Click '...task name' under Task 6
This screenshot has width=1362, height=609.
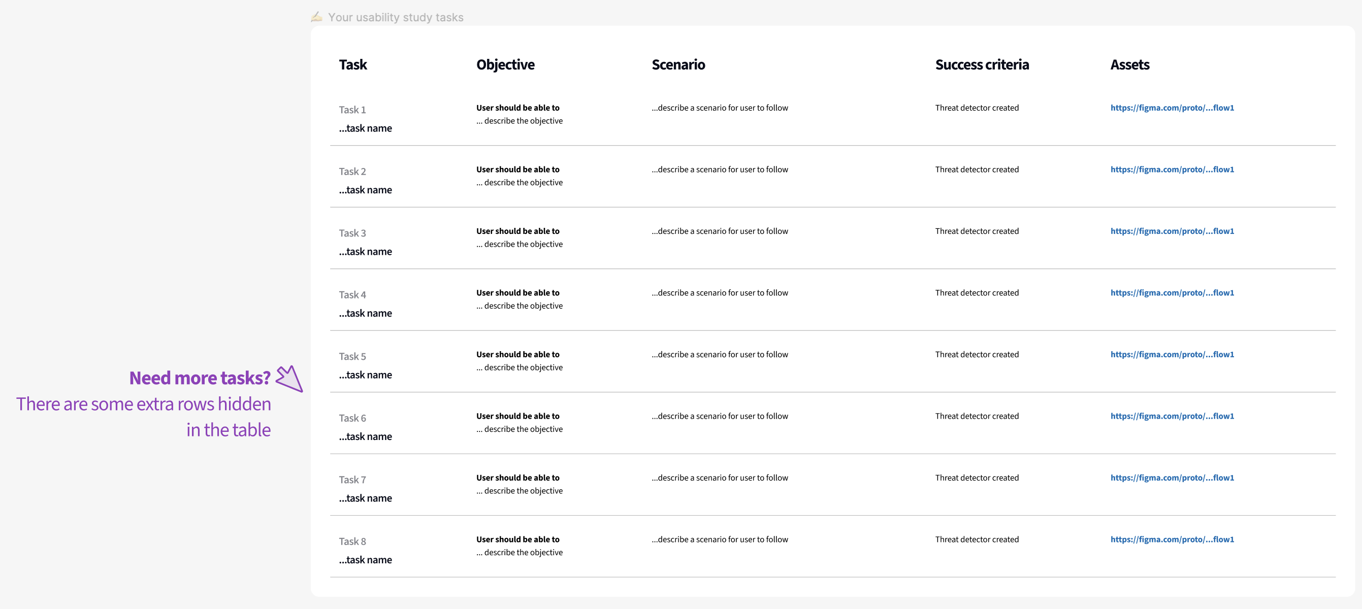coord(365,437)
